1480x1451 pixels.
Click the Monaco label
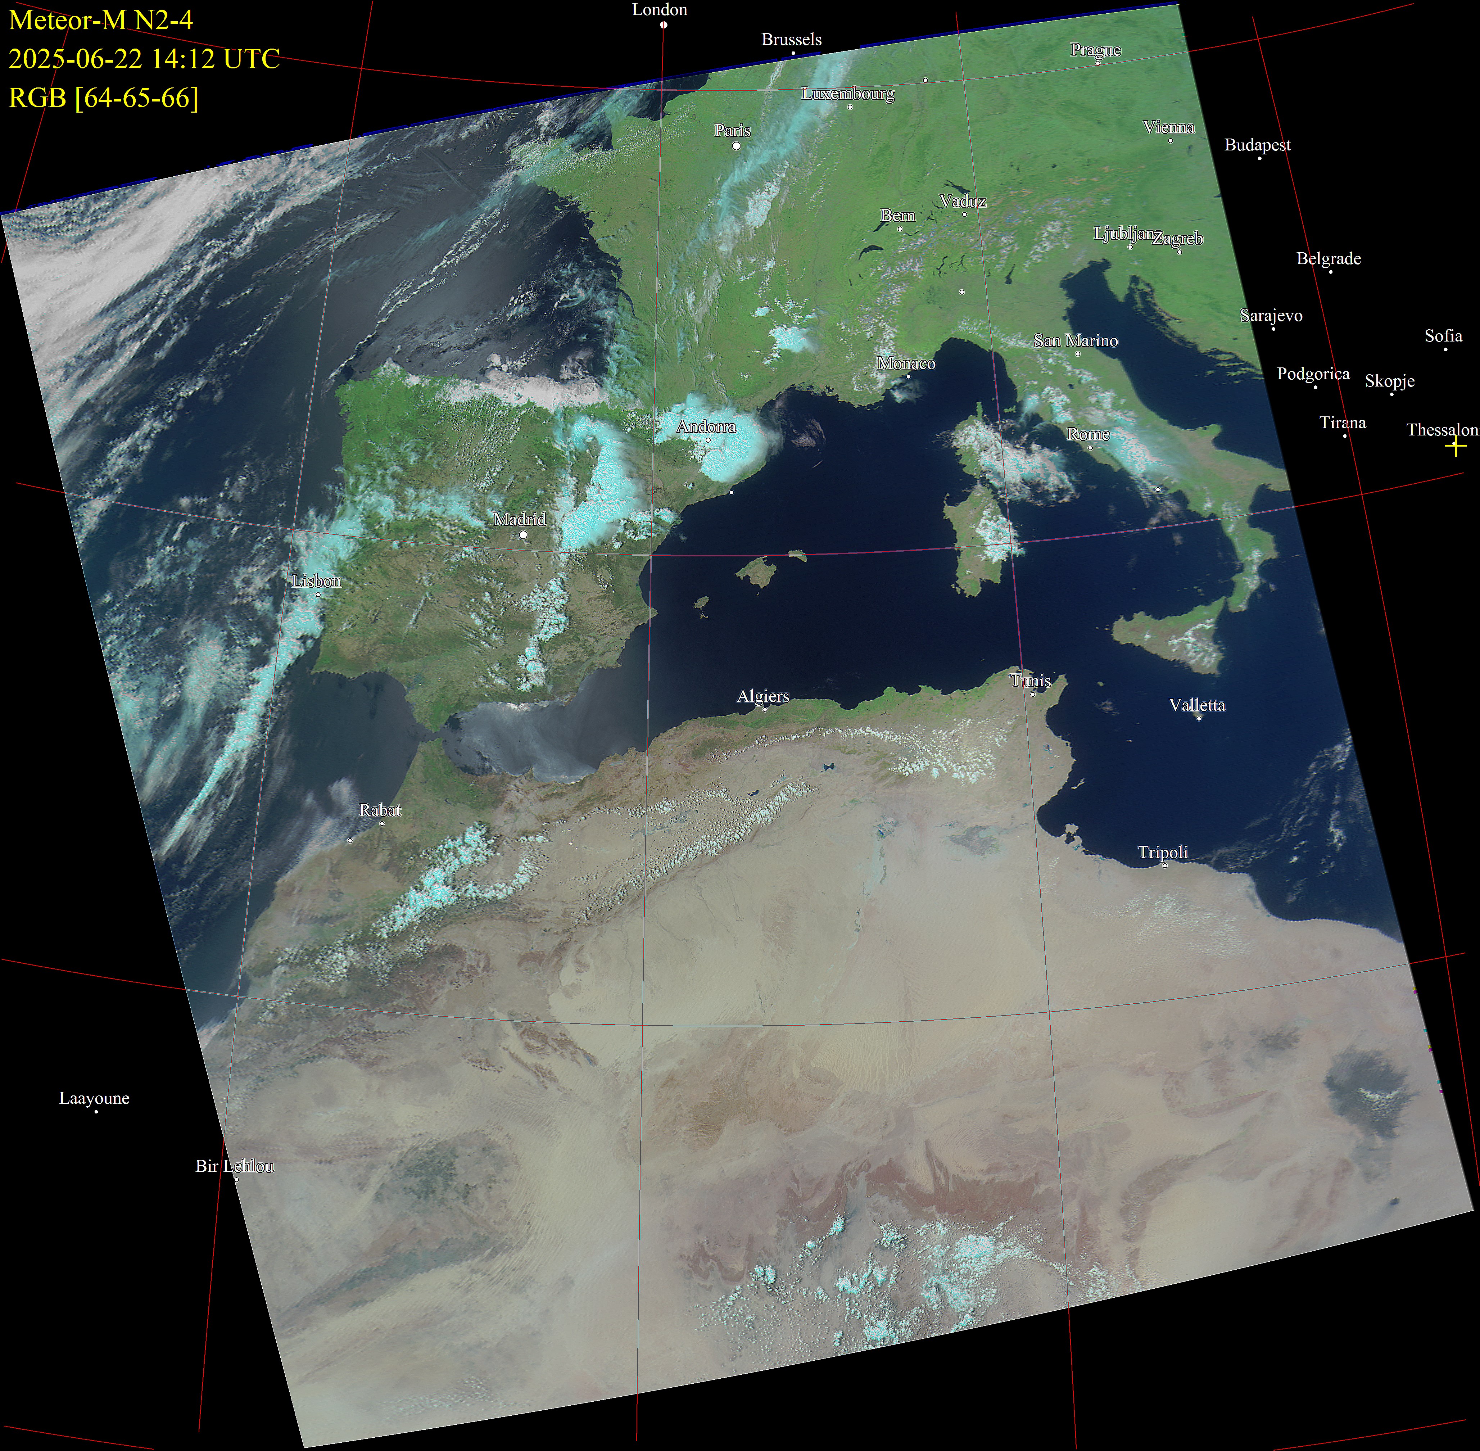point(906,363)
